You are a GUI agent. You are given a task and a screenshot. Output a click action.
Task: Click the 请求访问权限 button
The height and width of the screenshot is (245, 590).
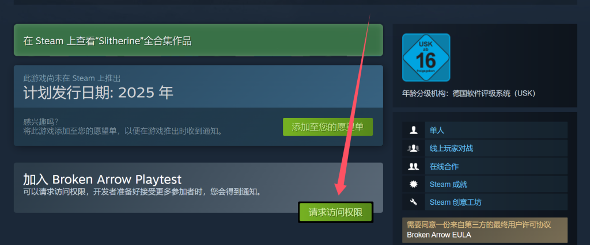click(336, 212)
